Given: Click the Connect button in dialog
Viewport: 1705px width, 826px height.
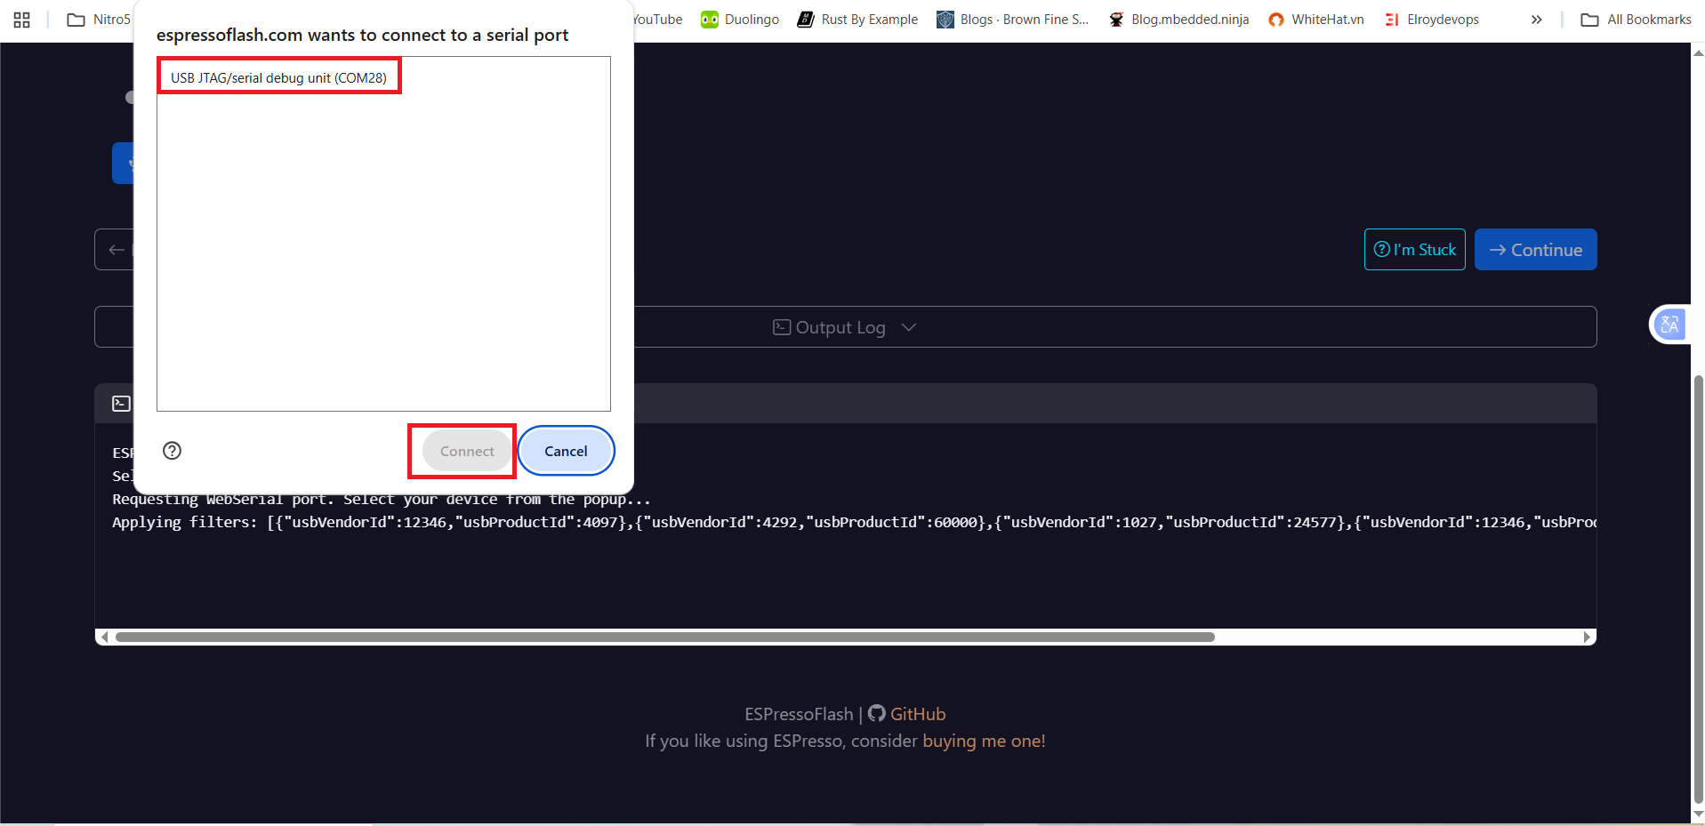Looking at the screenshot, I should coord(466,451).
